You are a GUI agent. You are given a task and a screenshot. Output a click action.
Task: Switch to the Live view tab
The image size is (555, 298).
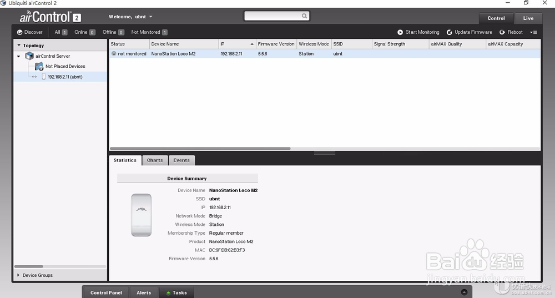tap(528, 18)
